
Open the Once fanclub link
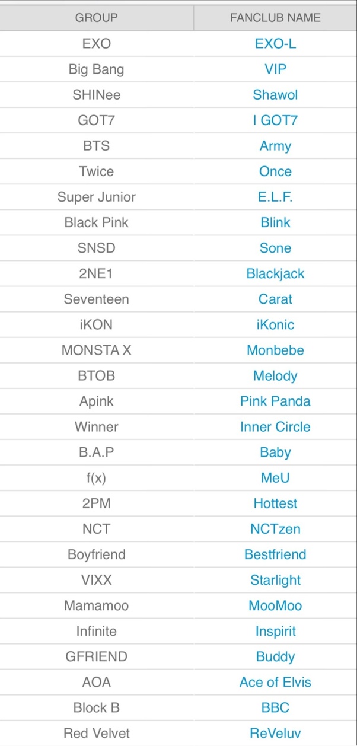275,171
